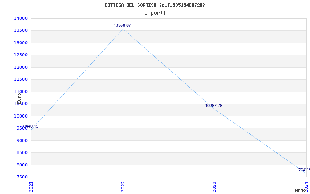Click the truncated 7647 data label
310x194 pixels.
click(304, 170)
